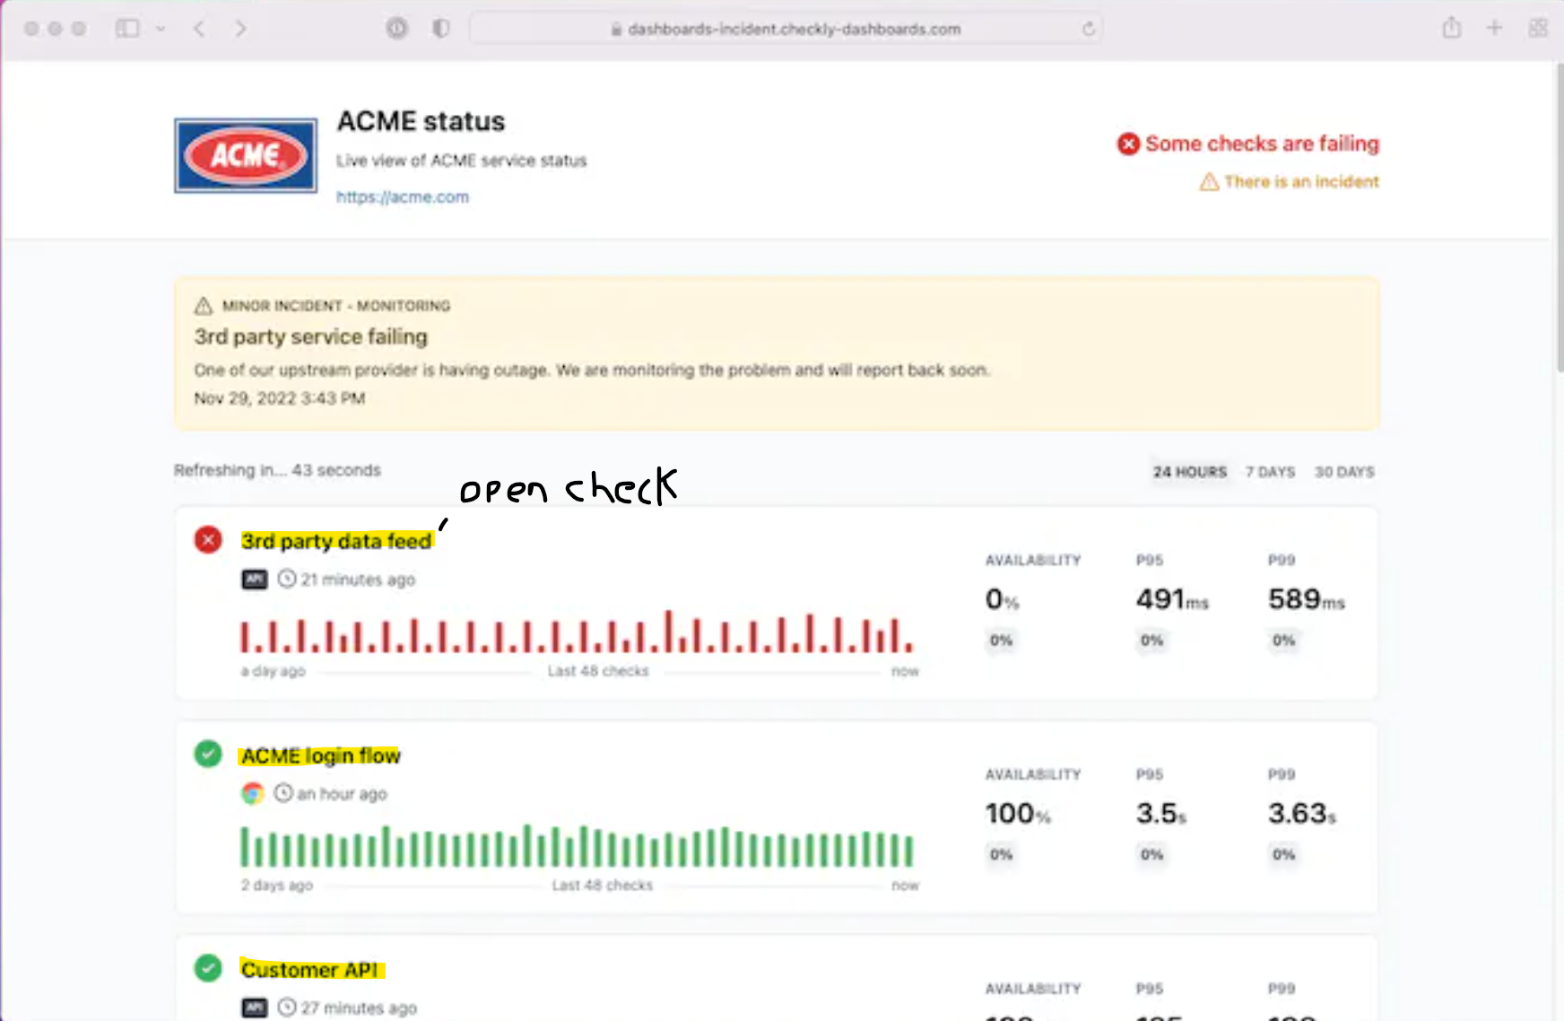Reload the page with the refresh icon
This screenshot has width=1564, height=1021.
[x=1088, y=29]
